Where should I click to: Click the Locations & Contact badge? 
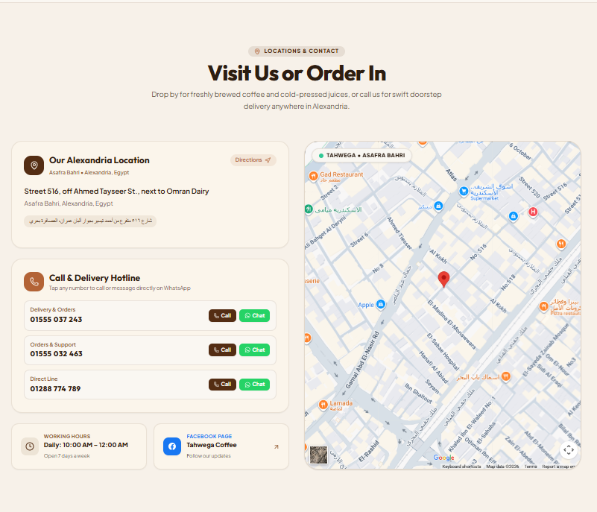[x=297, y=51]
